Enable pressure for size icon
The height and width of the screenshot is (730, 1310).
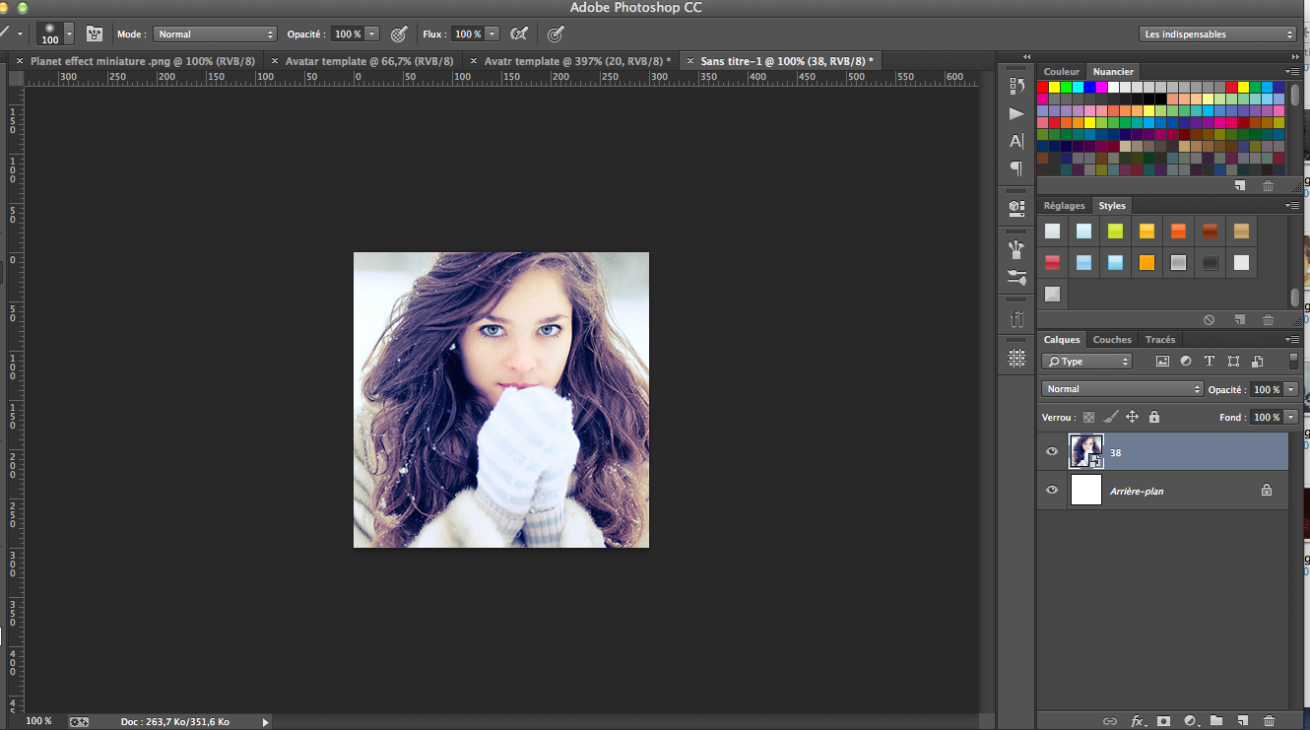tap(556, 33)
